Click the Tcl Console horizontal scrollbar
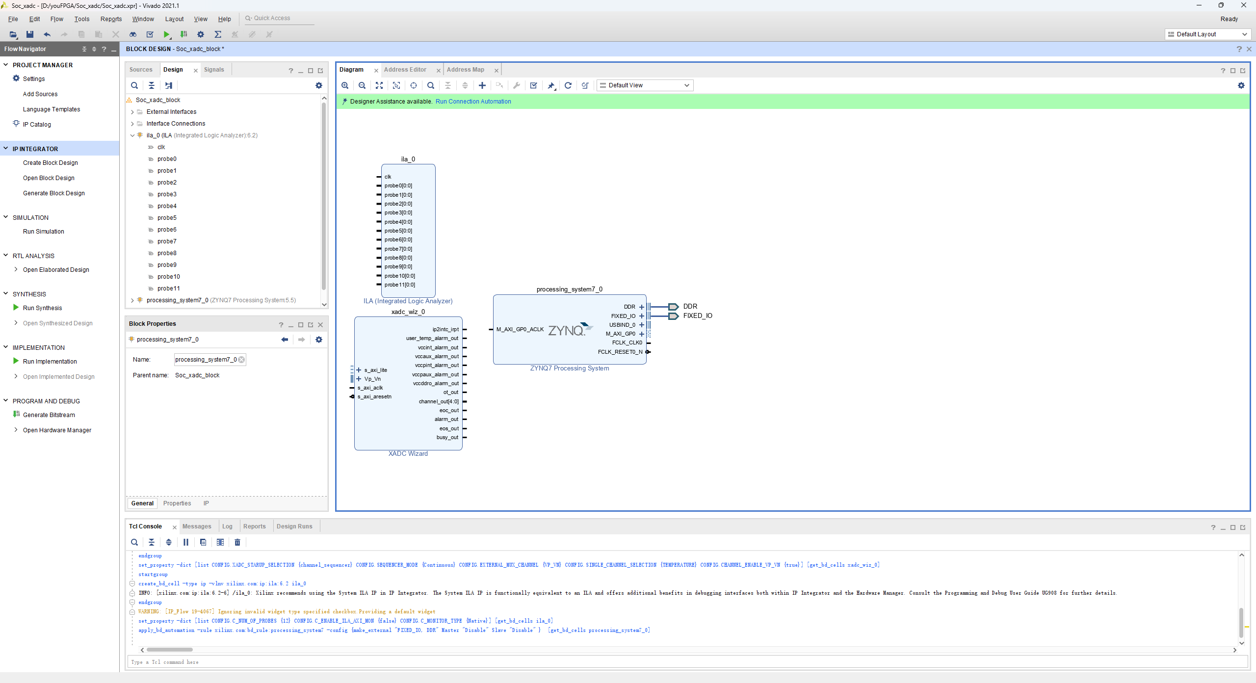The width and height of the screenshot is (1256, 683). [170, 650]
